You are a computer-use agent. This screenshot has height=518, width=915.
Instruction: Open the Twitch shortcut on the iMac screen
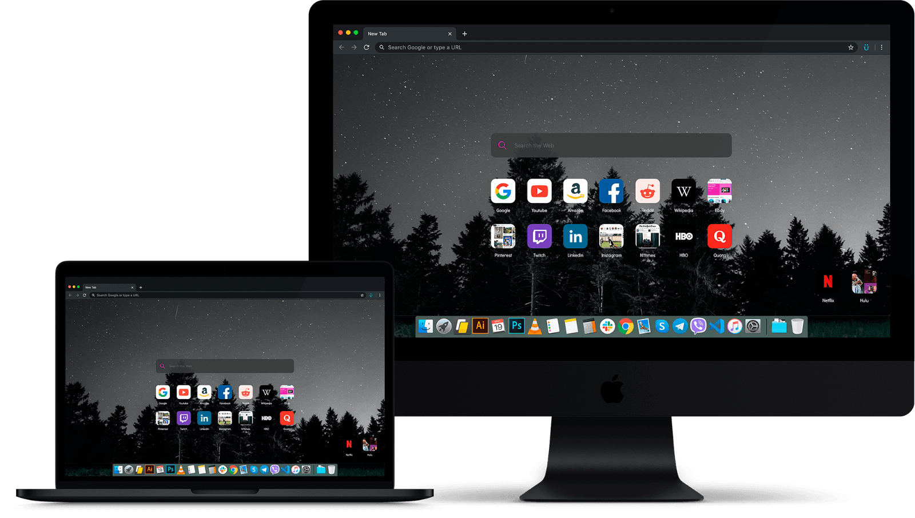tap(539, 236)
